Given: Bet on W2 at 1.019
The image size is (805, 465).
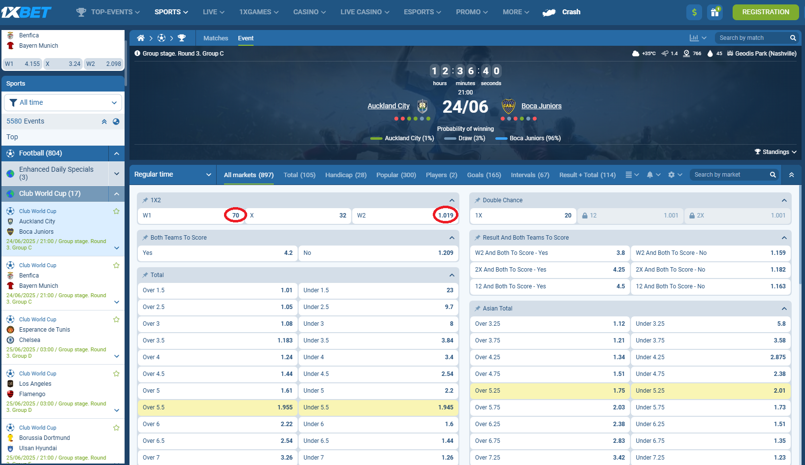Looking at the screenshot, I should pyautogui.click(x=405, y=216).
